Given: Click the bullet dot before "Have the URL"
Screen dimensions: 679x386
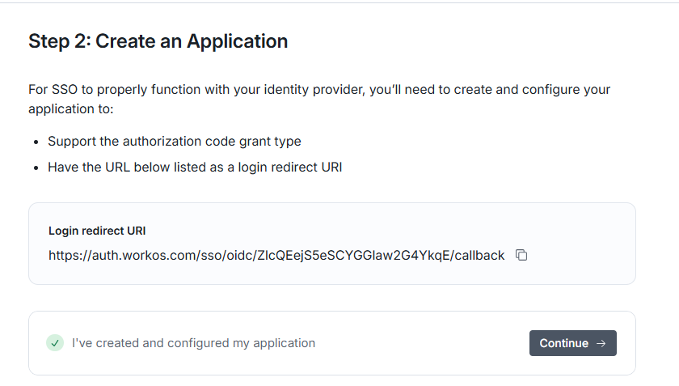Looking at the screenshot, I should point(36,168).
